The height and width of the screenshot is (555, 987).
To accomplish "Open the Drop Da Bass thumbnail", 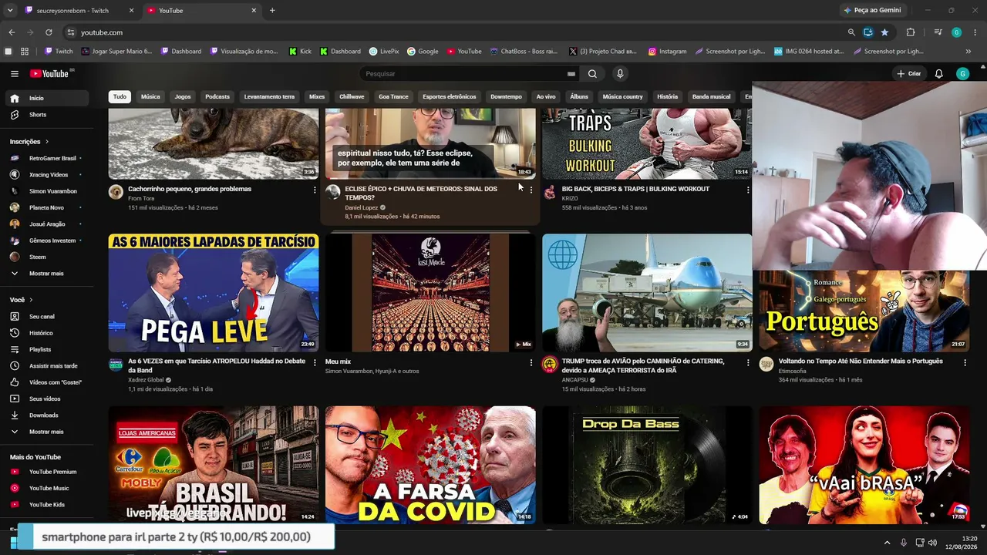I will 647,466.
